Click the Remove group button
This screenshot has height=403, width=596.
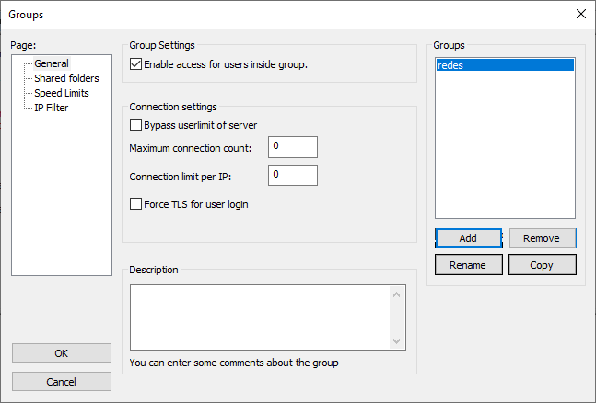click(542, 238)
